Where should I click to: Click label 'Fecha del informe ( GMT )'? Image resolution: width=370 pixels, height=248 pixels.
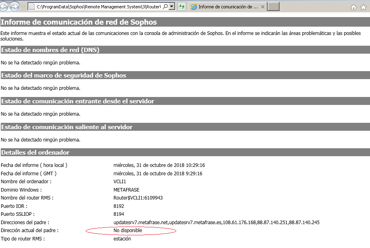coord(29,173)
